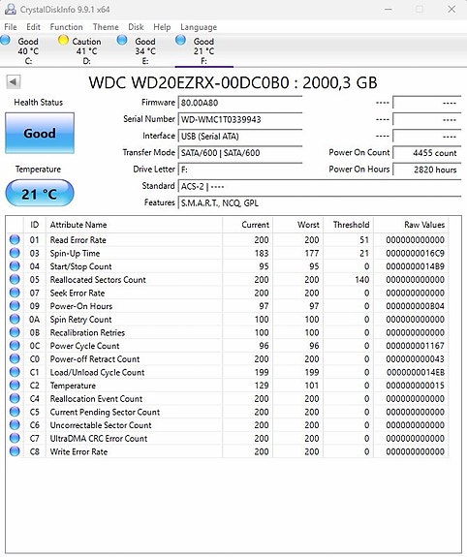The width and height of the screenshot is (467, 557).
Task: Click status orb for Read Error Rate
Action: tap(15, 239)
